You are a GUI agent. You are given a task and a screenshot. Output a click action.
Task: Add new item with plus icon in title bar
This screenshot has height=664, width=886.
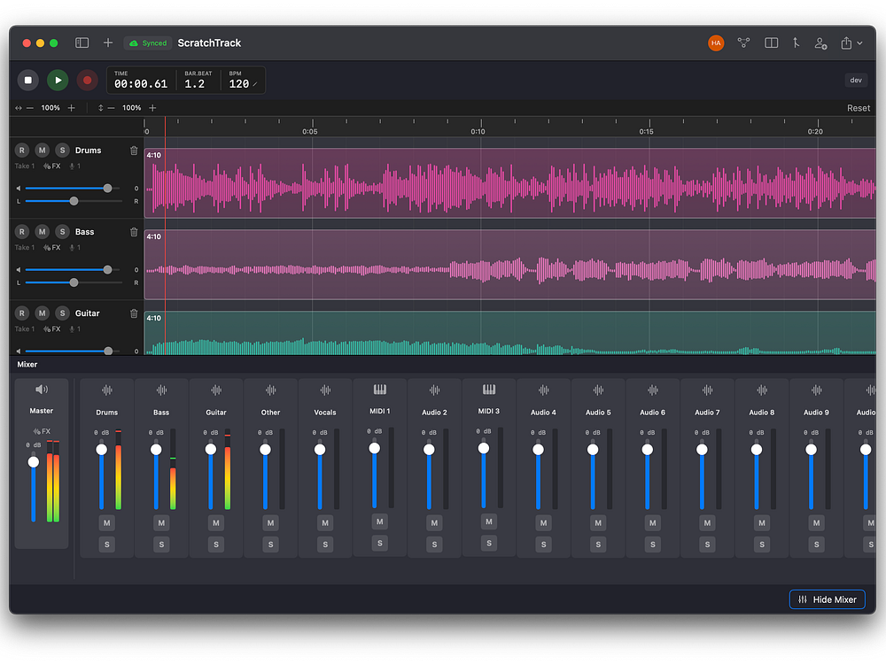tap(108, 42)
